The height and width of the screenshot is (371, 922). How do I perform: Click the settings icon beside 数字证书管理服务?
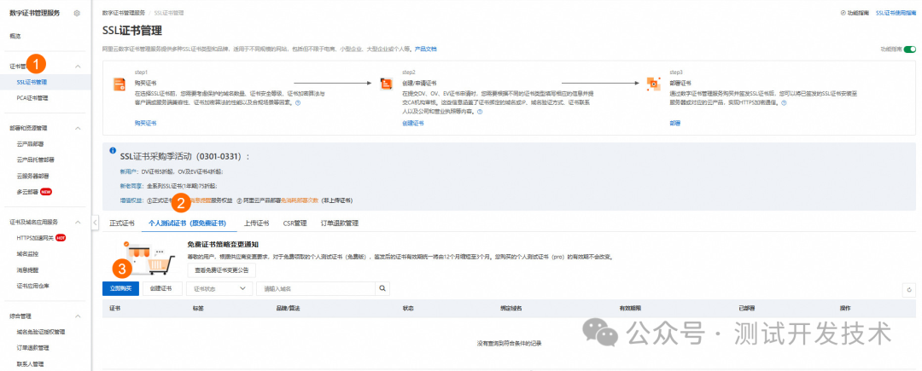[77, 14]
